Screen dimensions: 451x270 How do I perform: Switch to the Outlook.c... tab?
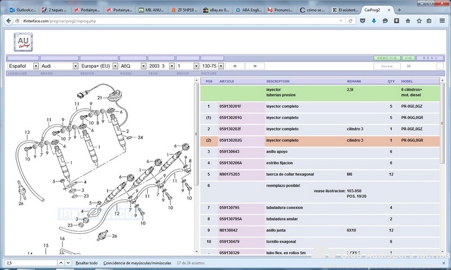click(x=23, y=10)
